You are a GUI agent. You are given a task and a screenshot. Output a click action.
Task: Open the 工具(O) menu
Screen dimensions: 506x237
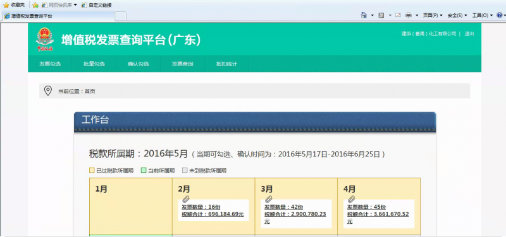(483, 15)
